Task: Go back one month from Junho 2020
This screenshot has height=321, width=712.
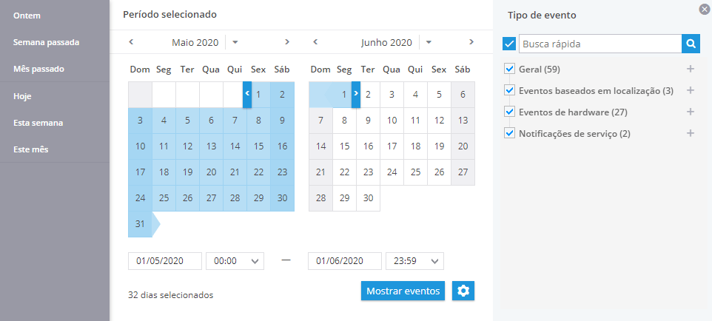Action: [x=315, y=42]
